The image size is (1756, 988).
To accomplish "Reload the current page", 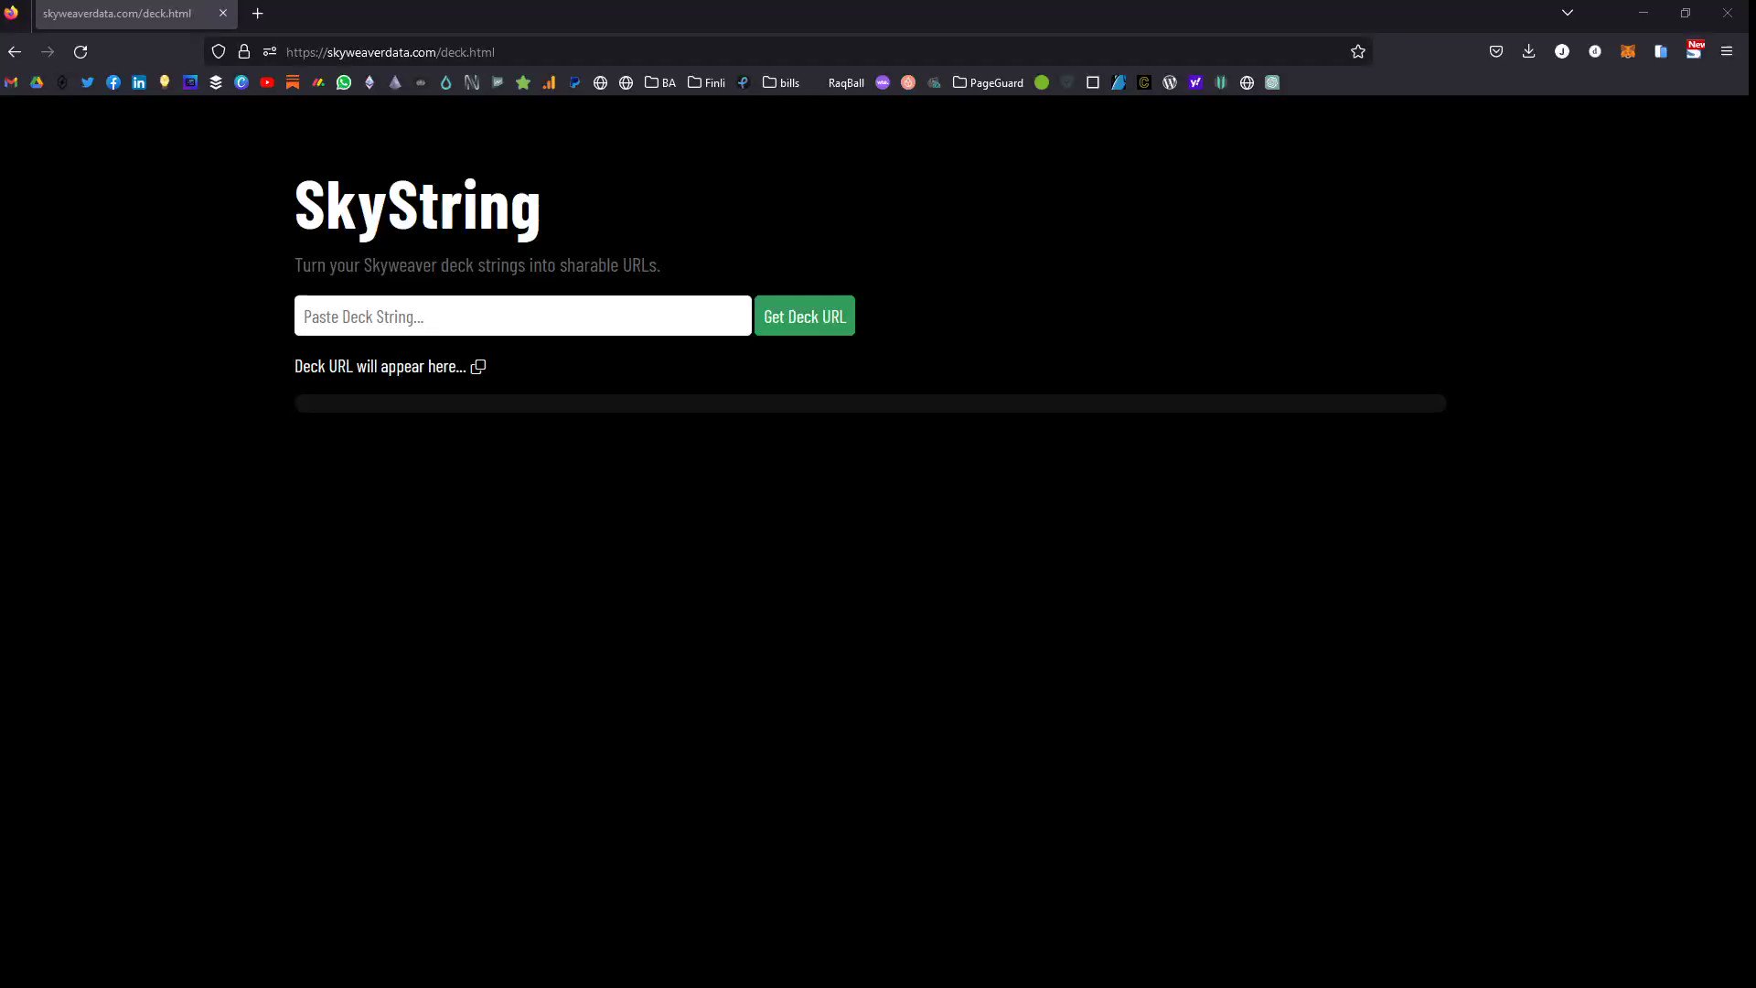I will [x=80, y=52].
